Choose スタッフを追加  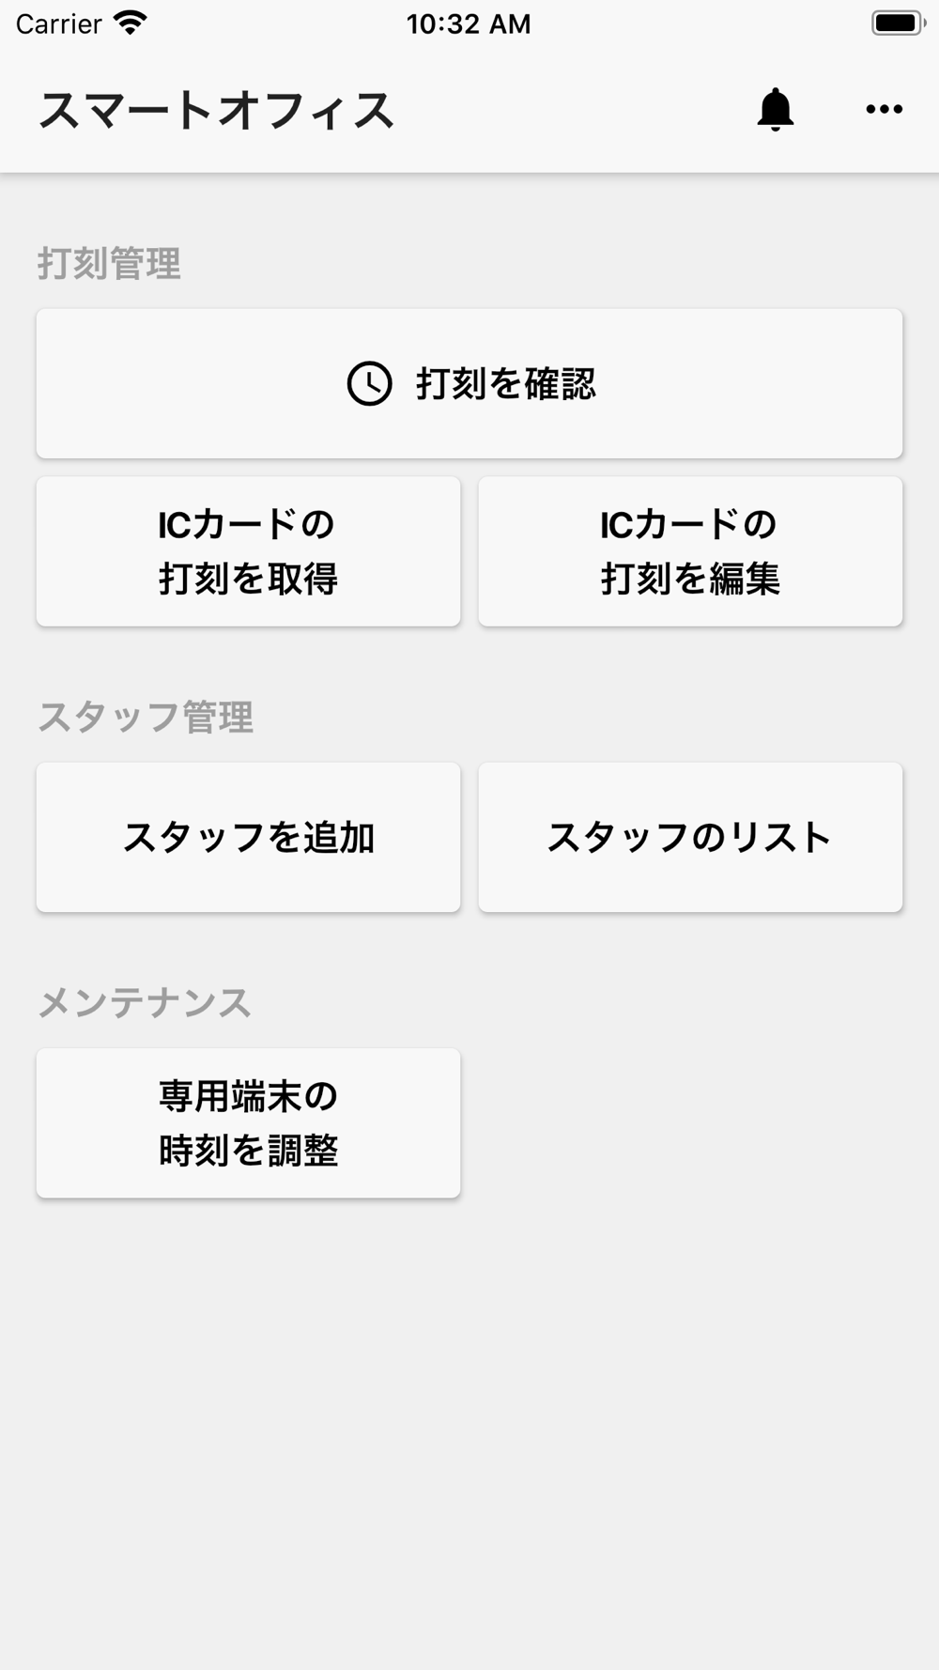[x=248, y=837]
